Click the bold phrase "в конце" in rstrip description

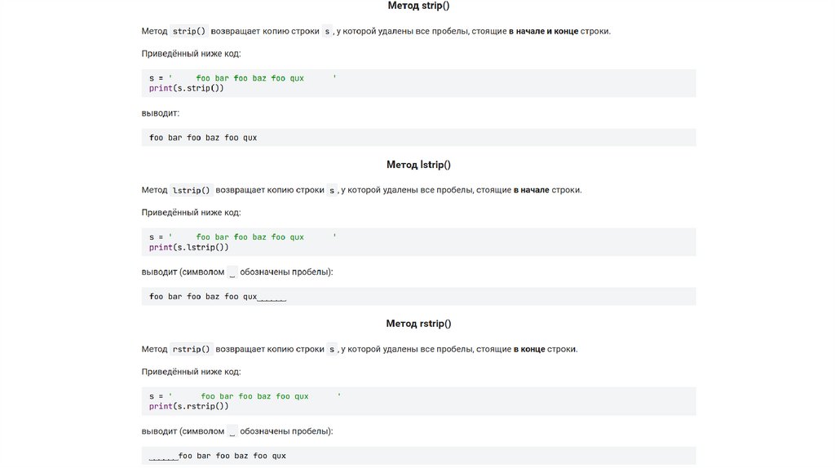[529, 349]
